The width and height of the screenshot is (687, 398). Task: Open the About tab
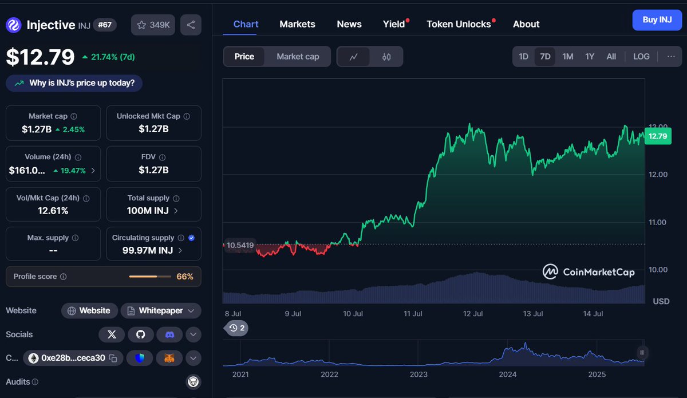tap(526, 24)
